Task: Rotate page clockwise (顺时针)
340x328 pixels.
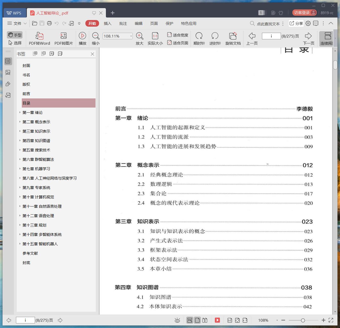Action: (199, 39)
